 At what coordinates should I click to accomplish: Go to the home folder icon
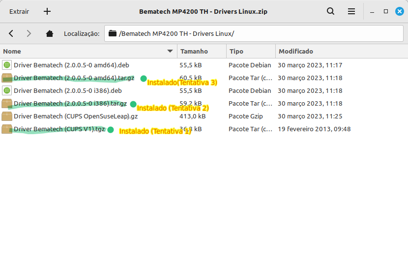(x=50, y=33)
